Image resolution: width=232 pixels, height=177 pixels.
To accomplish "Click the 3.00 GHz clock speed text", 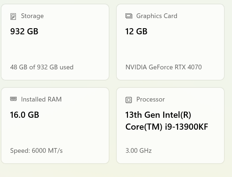I will 138,151.
